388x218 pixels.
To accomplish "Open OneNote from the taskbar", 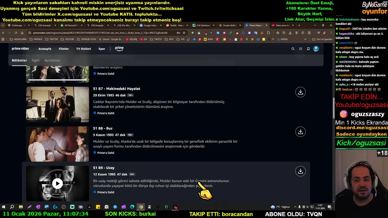I will pos(38,207).
